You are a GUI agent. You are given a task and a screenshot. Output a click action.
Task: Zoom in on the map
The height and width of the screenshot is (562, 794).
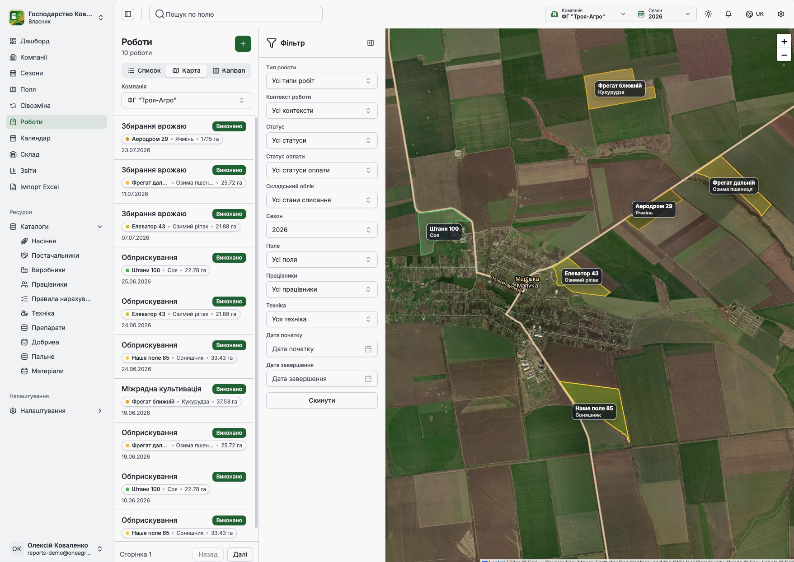[x=784, y=41]
